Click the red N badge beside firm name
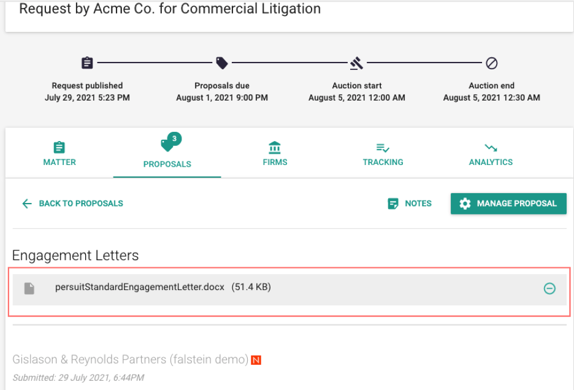Viewport: 574px width, 390px height. pos(256,361)
